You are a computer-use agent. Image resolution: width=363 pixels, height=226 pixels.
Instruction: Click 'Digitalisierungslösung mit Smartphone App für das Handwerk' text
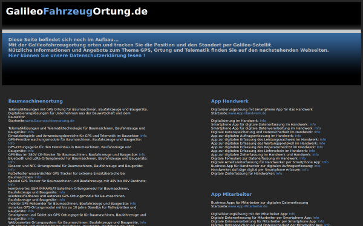[261, 110]
